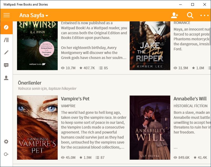
Task: Open the Annabelle's Will book cover
Action: point(150,127)
